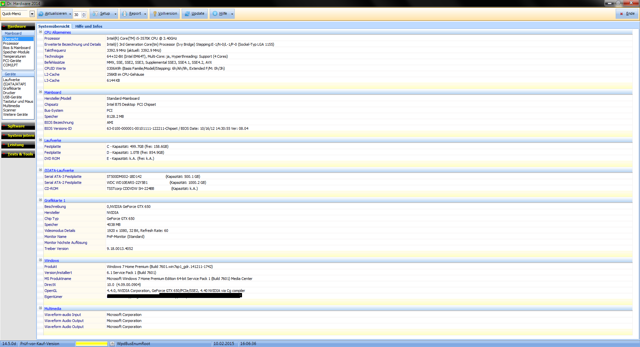Click the Aktualisieren button label
The image size is (640, 347).
(56, 14)
